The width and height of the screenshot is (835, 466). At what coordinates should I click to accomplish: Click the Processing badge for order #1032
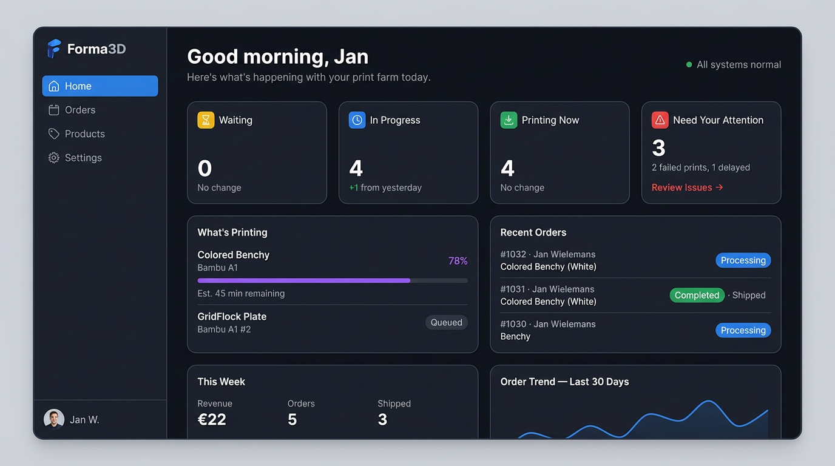coord(743,260)
